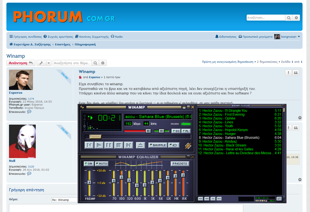This screenshot has height=212, width=310.
Task: Open Null avatar thumbnail
Action: 22,141
